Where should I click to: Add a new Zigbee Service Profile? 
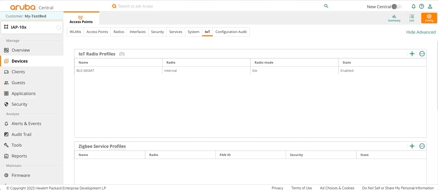pos(412,146)
